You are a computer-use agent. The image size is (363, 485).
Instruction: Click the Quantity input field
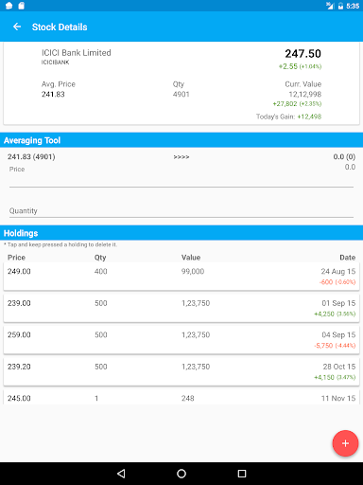pyautogui.click(x=181, y=210)
